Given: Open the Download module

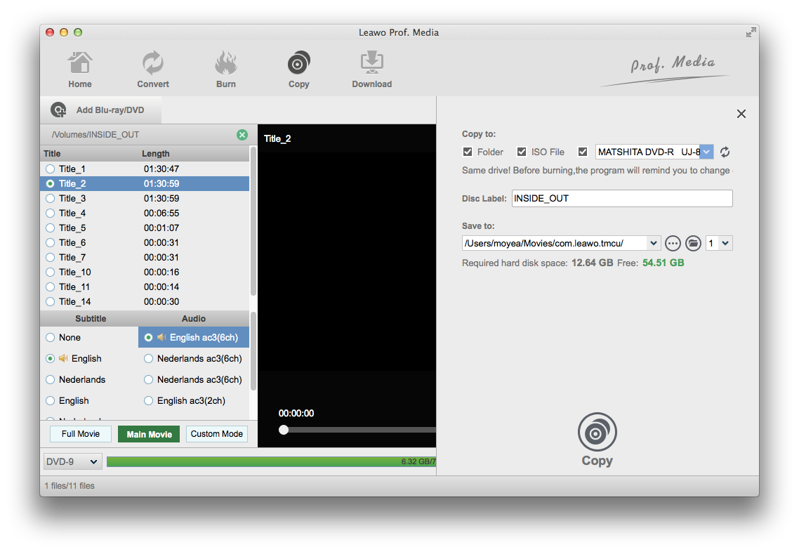Looking at the screenshot, I should click(x=372, y=70).
